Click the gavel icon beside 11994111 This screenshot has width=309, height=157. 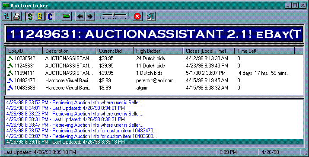coord(10,73)
